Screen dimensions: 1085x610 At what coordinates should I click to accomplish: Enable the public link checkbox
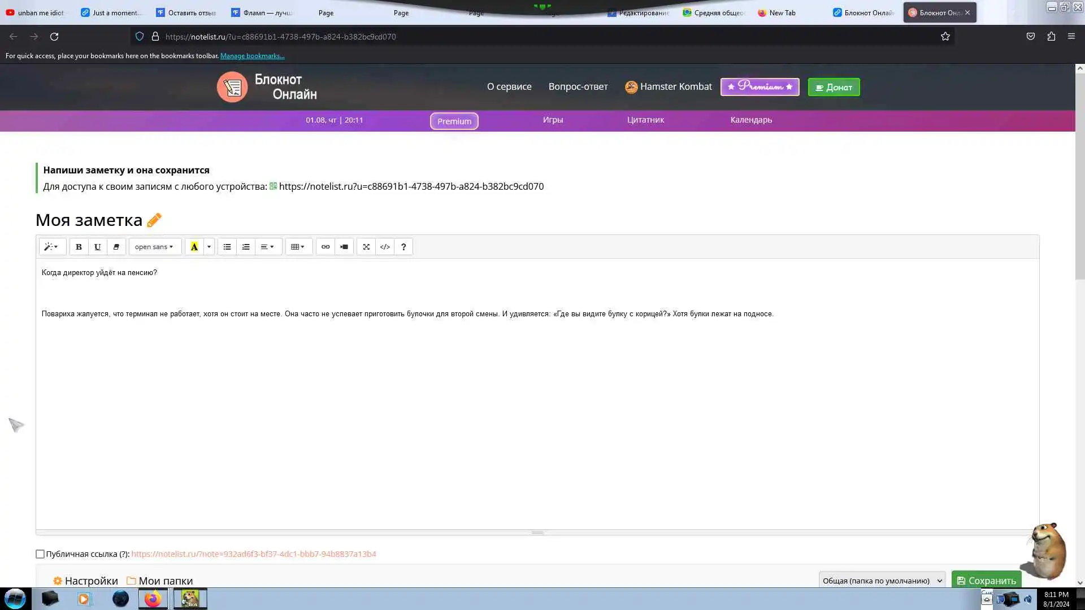40,554
